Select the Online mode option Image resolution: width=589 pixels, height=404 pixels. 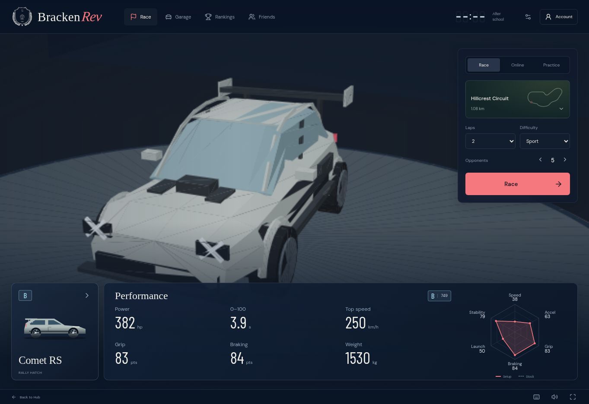[517, 65]
